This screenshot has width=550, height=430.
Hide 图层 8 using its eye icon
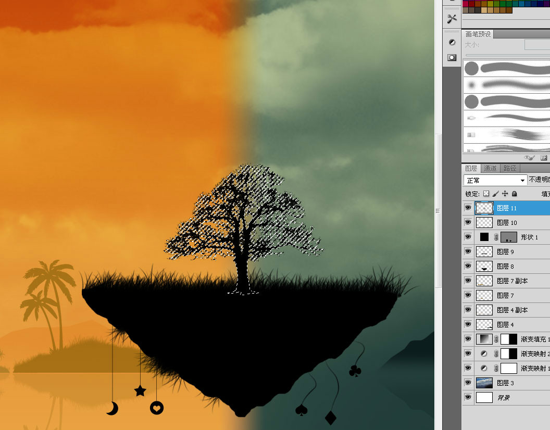click(468, 266)
